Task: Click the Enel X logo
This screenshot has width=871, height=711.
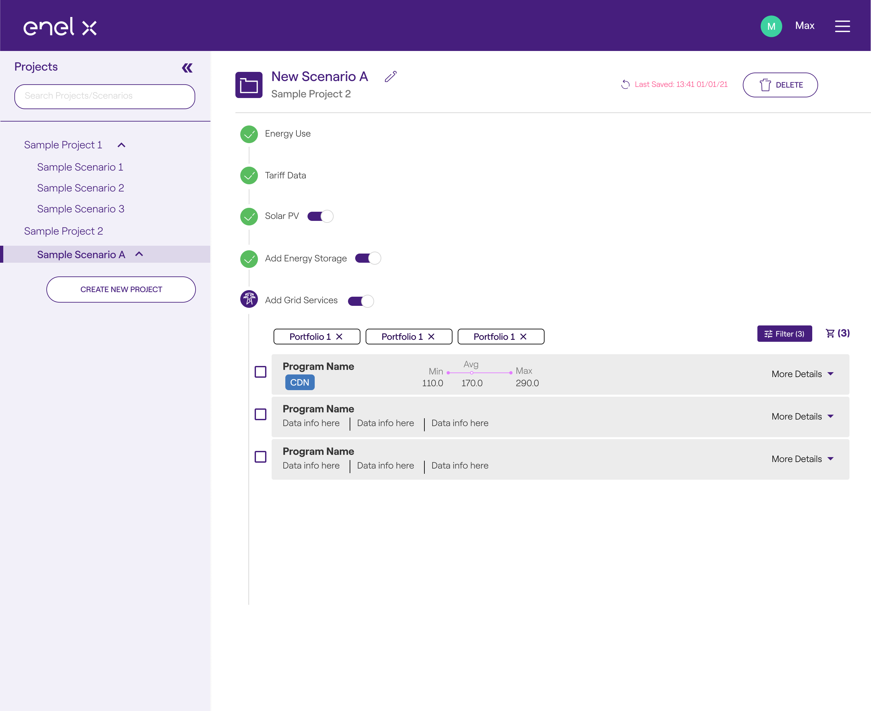Action: tap(60, 26)
